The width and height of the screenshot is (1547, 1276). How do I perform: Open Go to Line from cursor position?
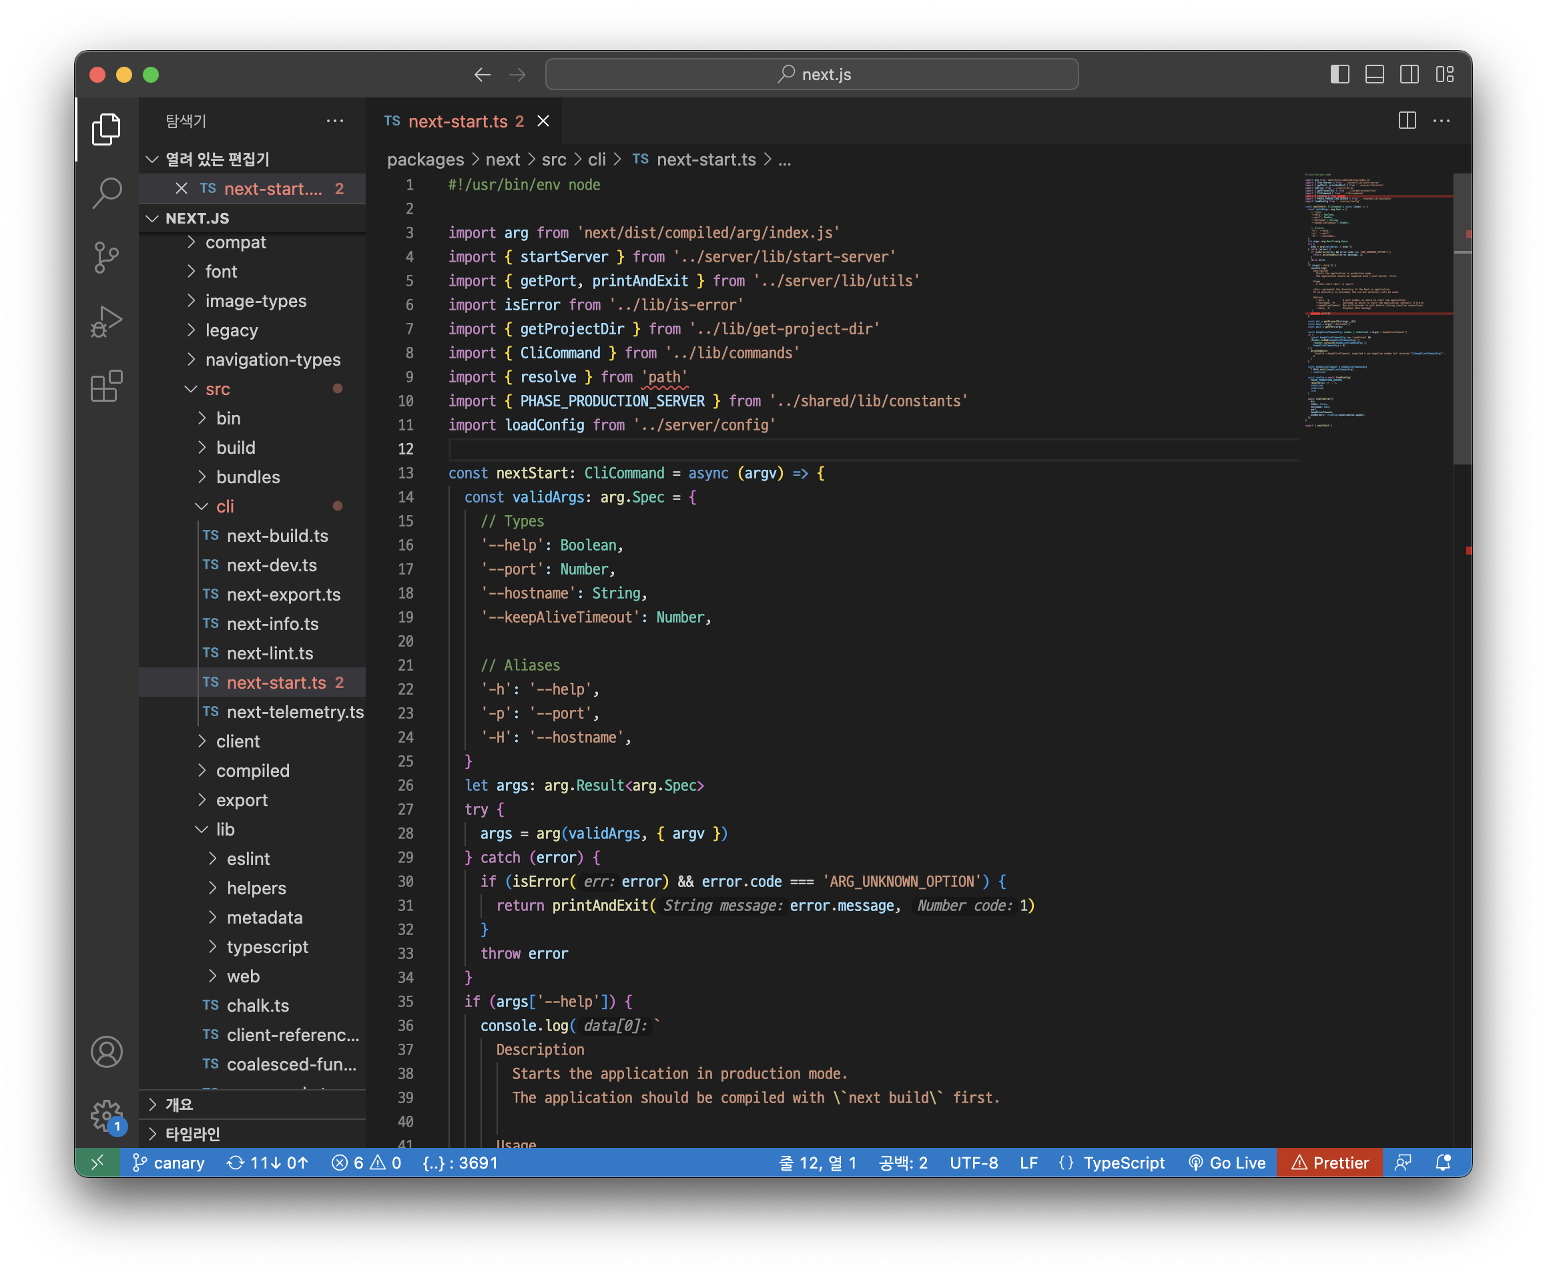[x=818, y=1162]
